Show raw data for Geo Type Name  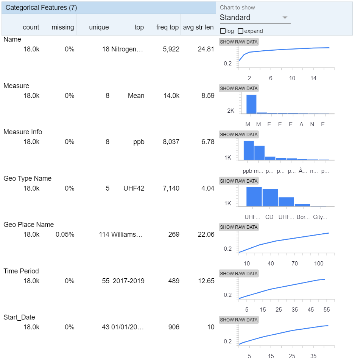(239, 181)
